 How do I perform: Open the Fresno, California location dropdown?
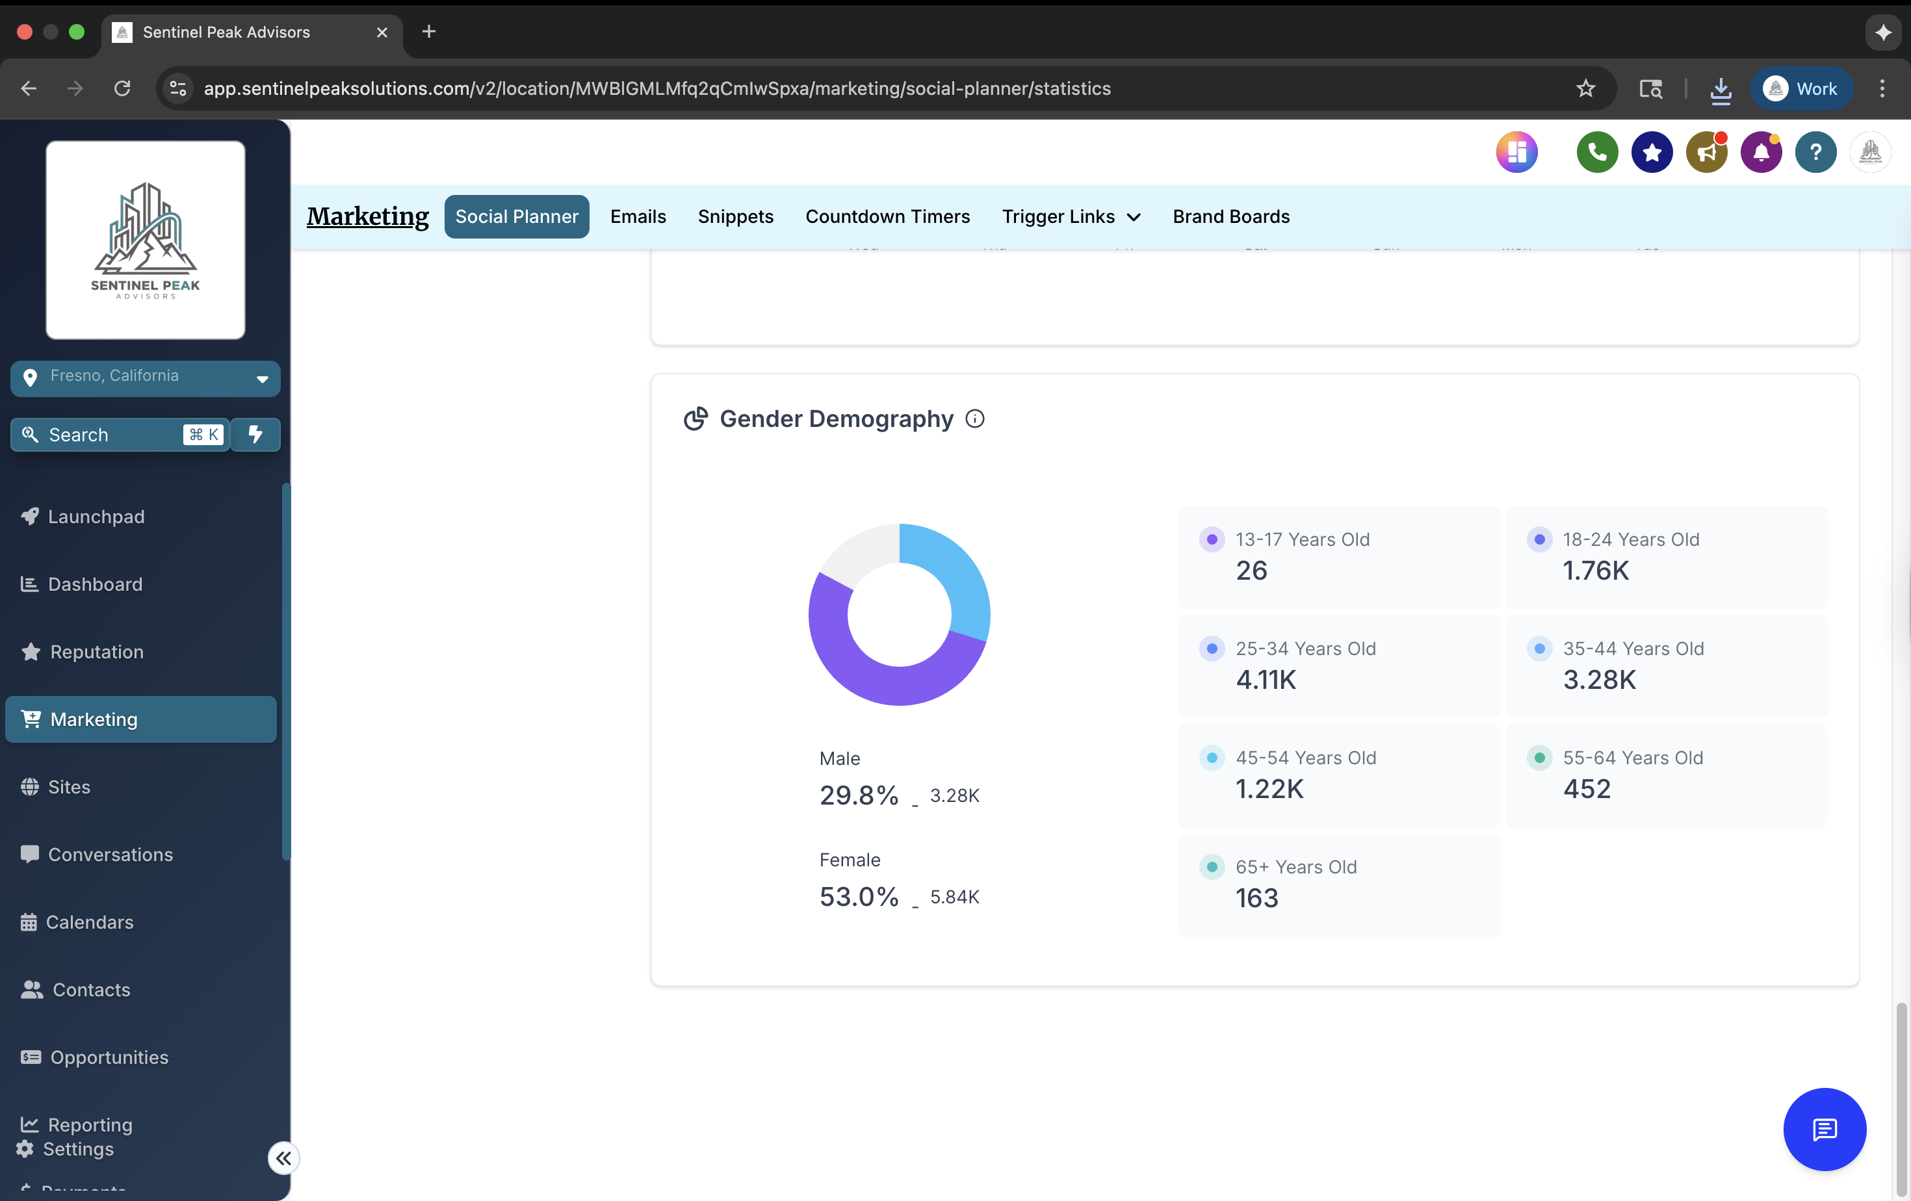145,378
